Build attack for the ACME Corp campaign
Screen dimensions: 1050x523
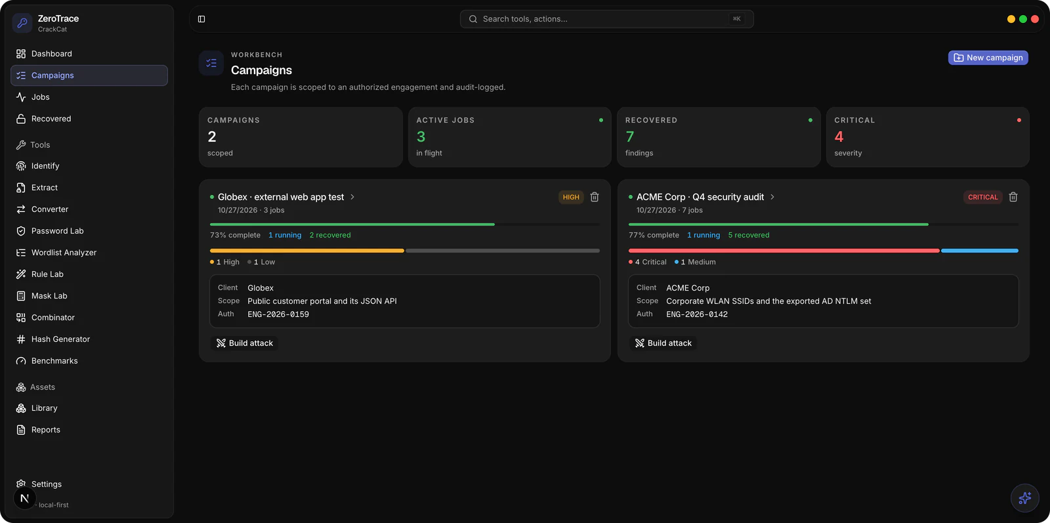pyautogui.click(x=663, y=343)
